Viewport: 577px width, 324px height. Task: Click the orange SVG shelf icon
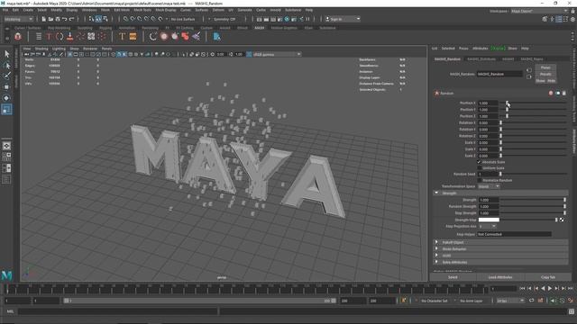[133, 36]
